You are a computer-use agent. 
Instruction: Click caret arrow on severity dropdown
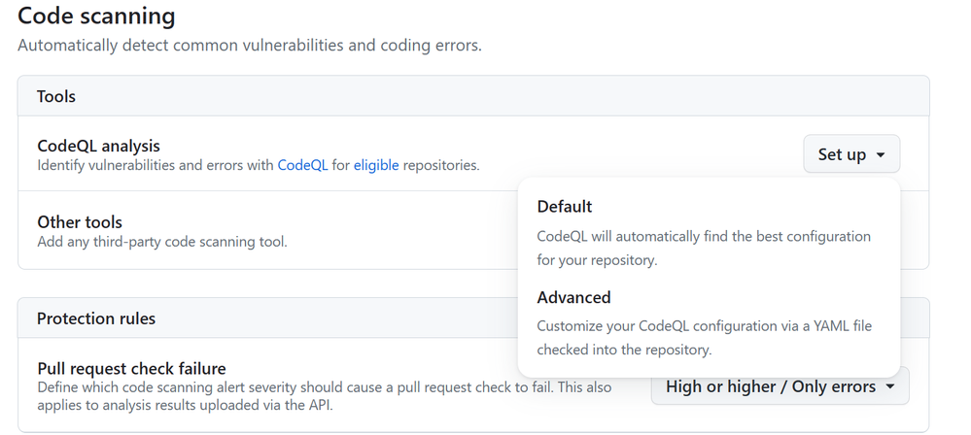890,386
